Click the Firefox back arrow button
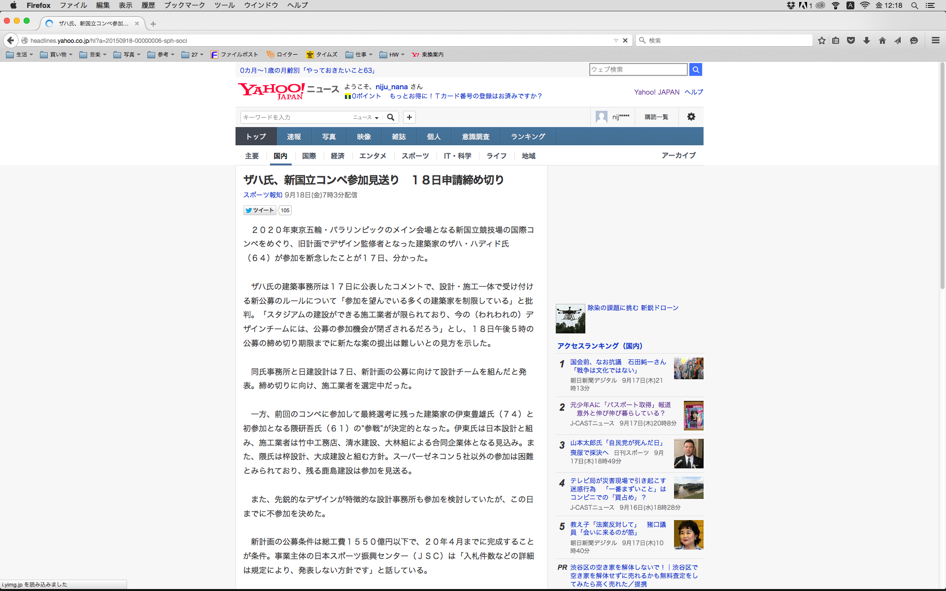This screenshot has height=591, width=946. pyautogui.click(x=10, y=40)
